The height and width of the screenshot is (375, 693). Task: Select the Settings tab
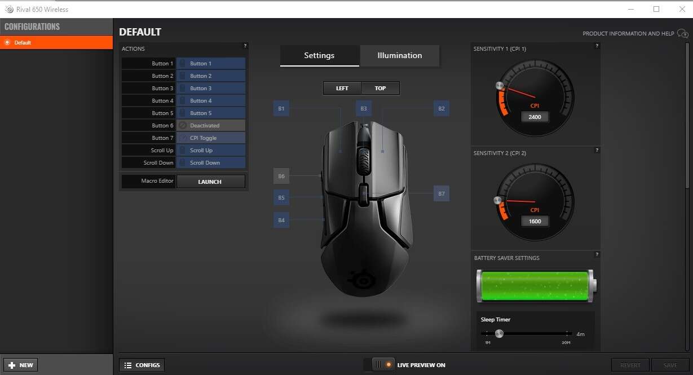click(x=319, y=55)
